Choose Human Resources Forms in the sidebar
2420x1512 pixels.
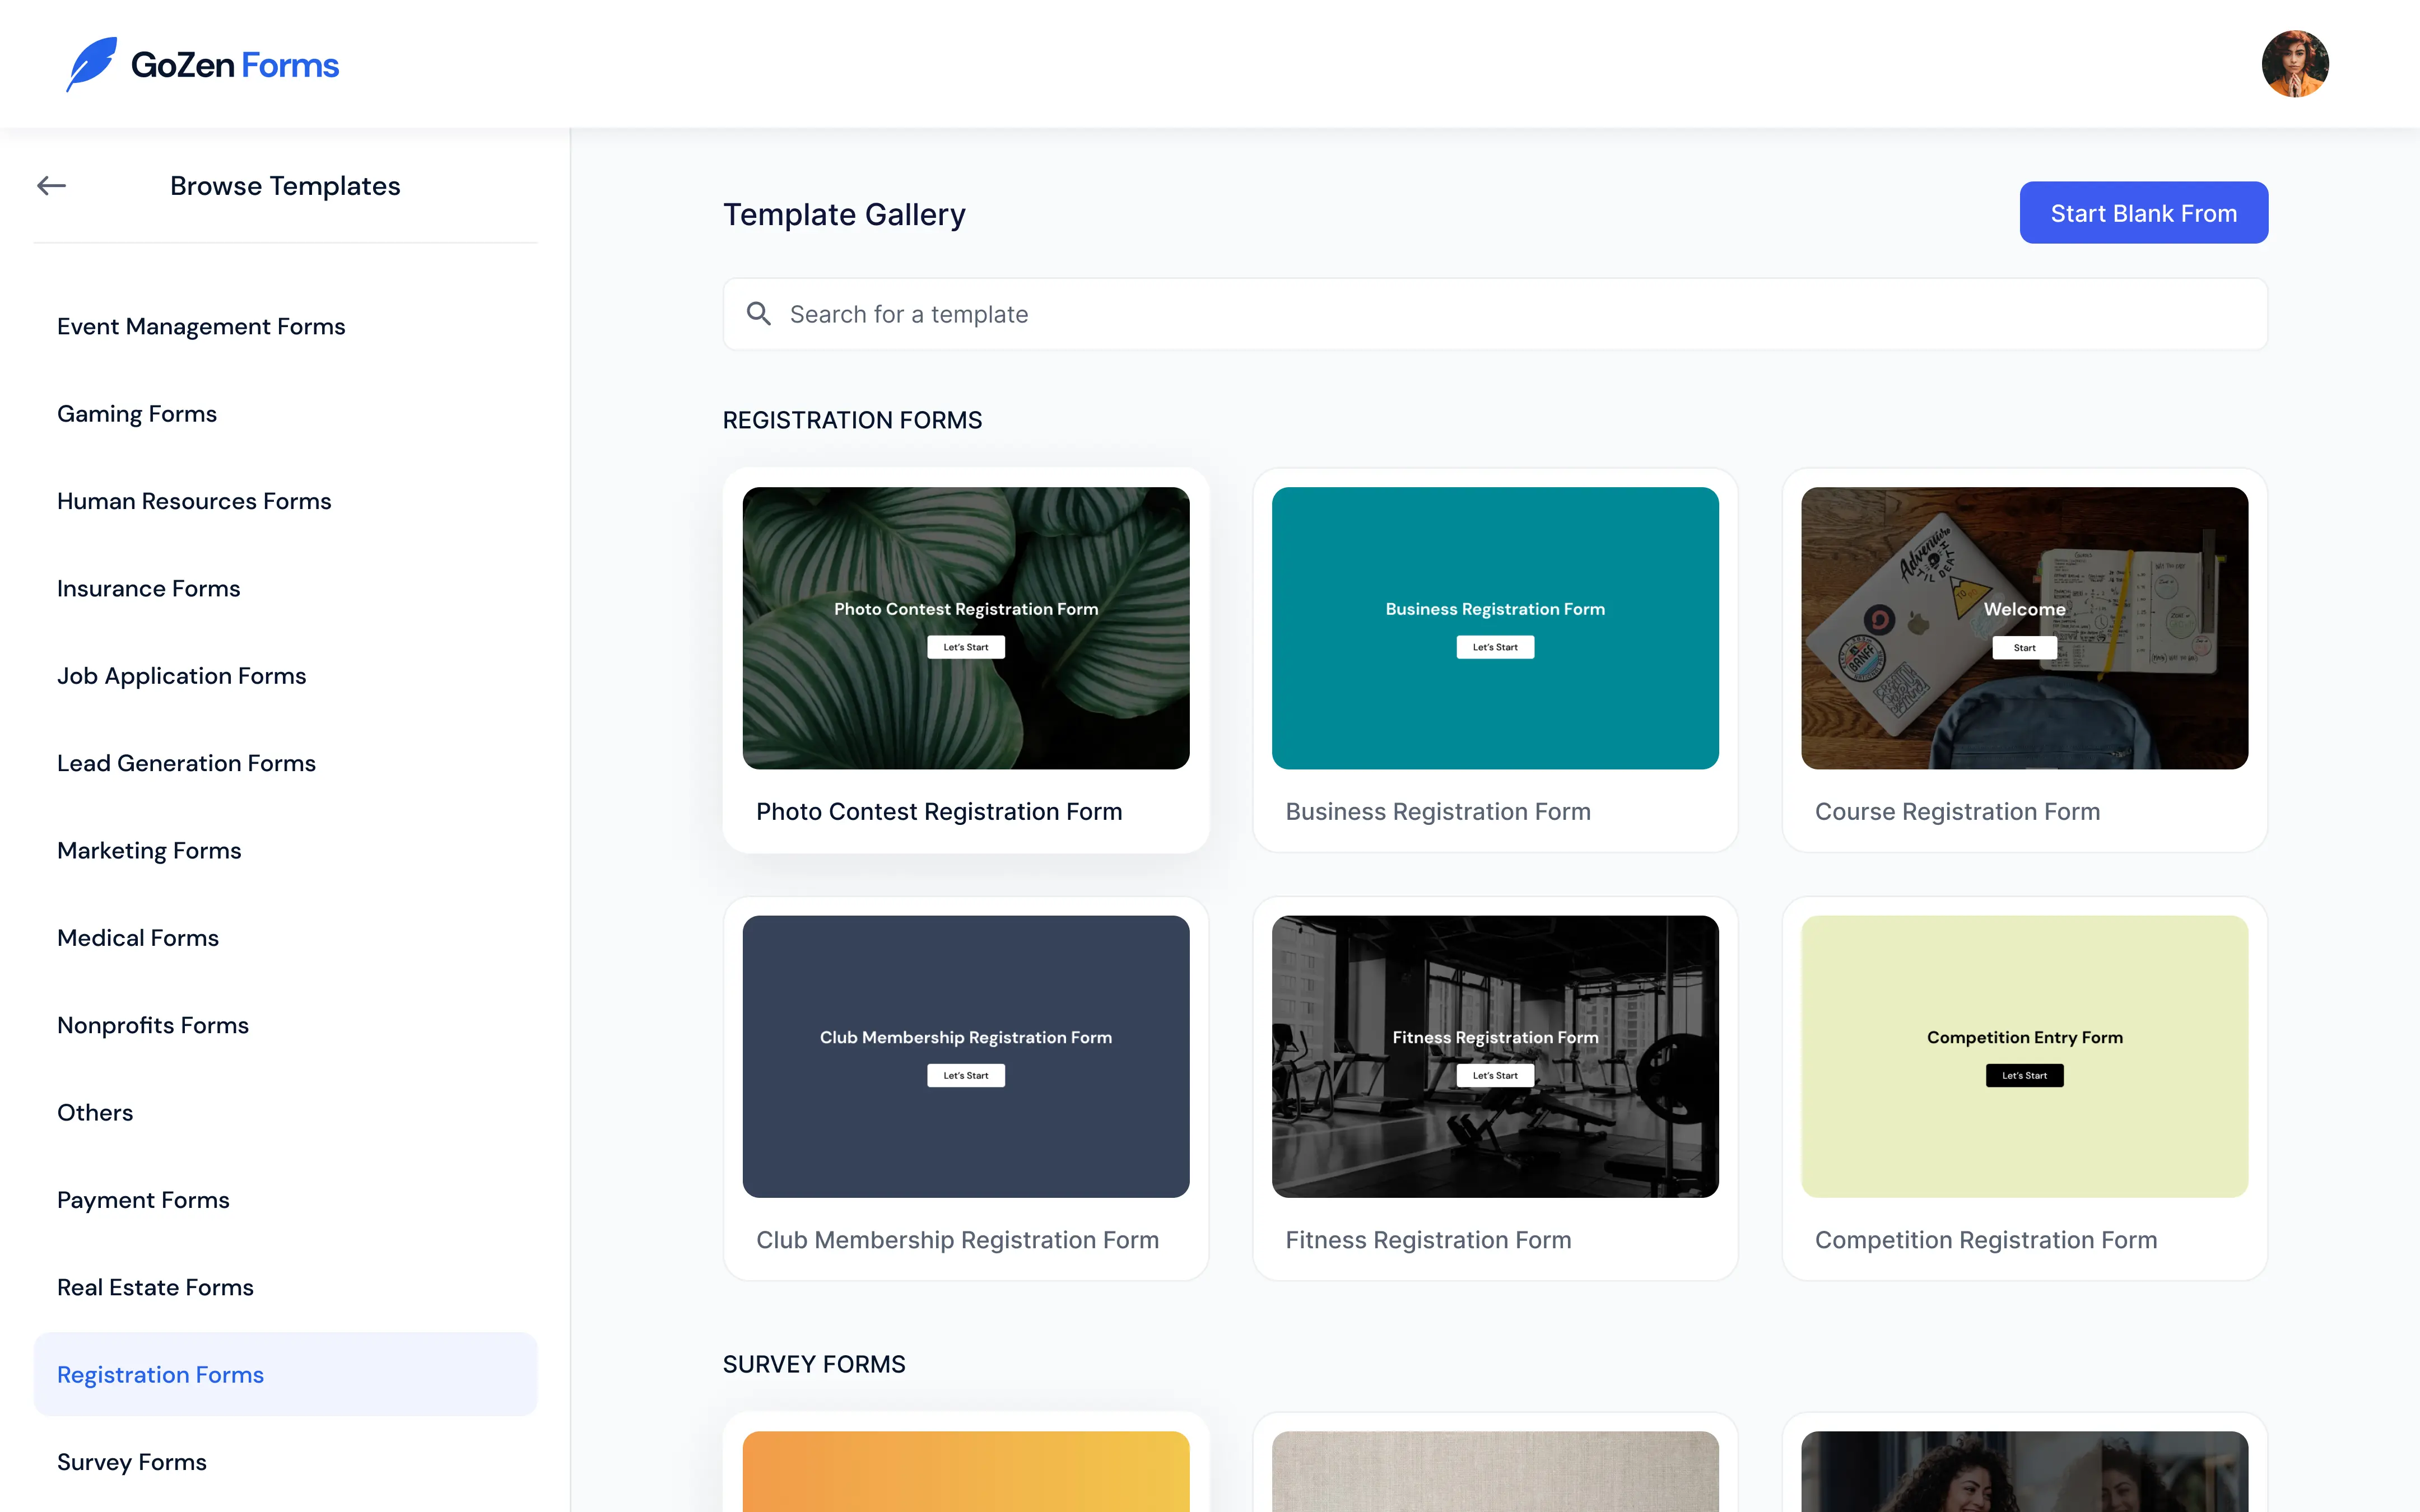[x=194, y=501]
